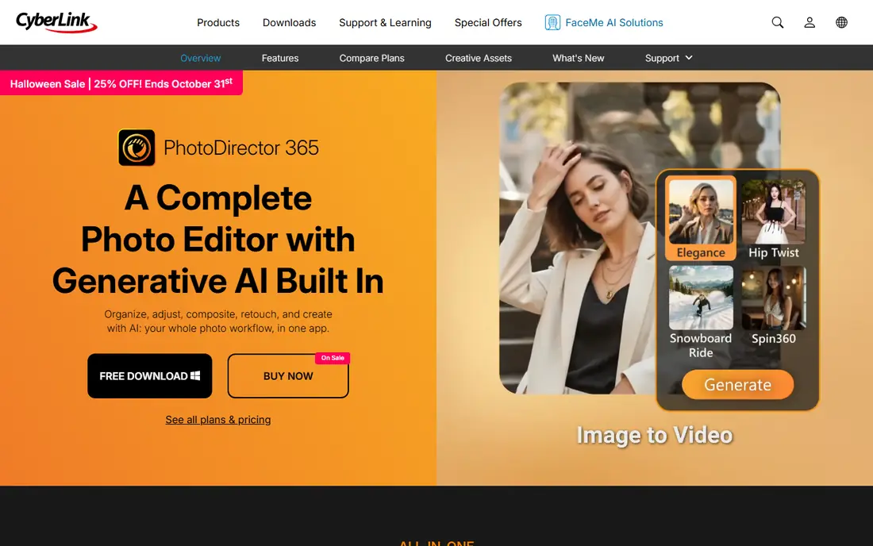Select the Overview tab
This screenshot has height=546, width=873.
tap(201, 58)
